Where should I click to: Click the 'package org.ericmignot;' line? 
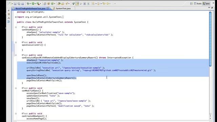click(x=31, y=12)
